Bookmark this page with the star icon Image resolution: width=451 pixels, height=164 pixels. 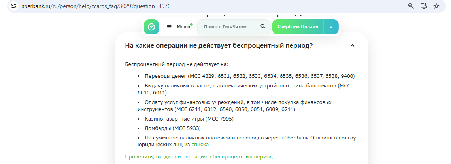coord(436,6)
